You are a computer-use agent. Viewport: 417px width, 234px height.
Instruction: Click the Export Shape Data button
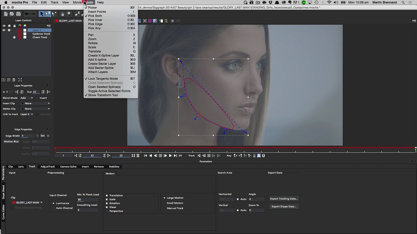pos(284,206)
